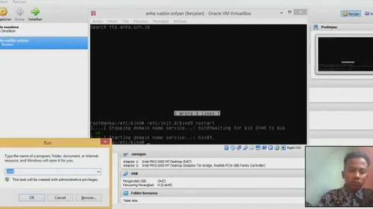The width and height of the screenshot is (373, 209).
Task: Click Cancel in the Run dialog
Action: pyautogui.click(x=60, y=197)
